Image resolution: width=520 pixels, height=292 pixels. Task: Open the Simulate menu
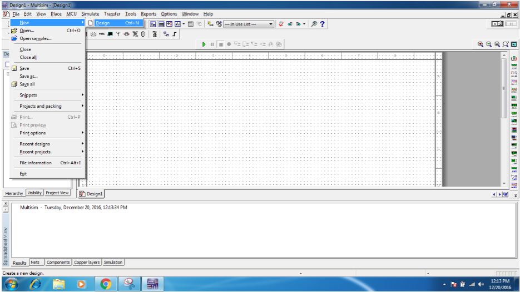(x=90, y=14)
